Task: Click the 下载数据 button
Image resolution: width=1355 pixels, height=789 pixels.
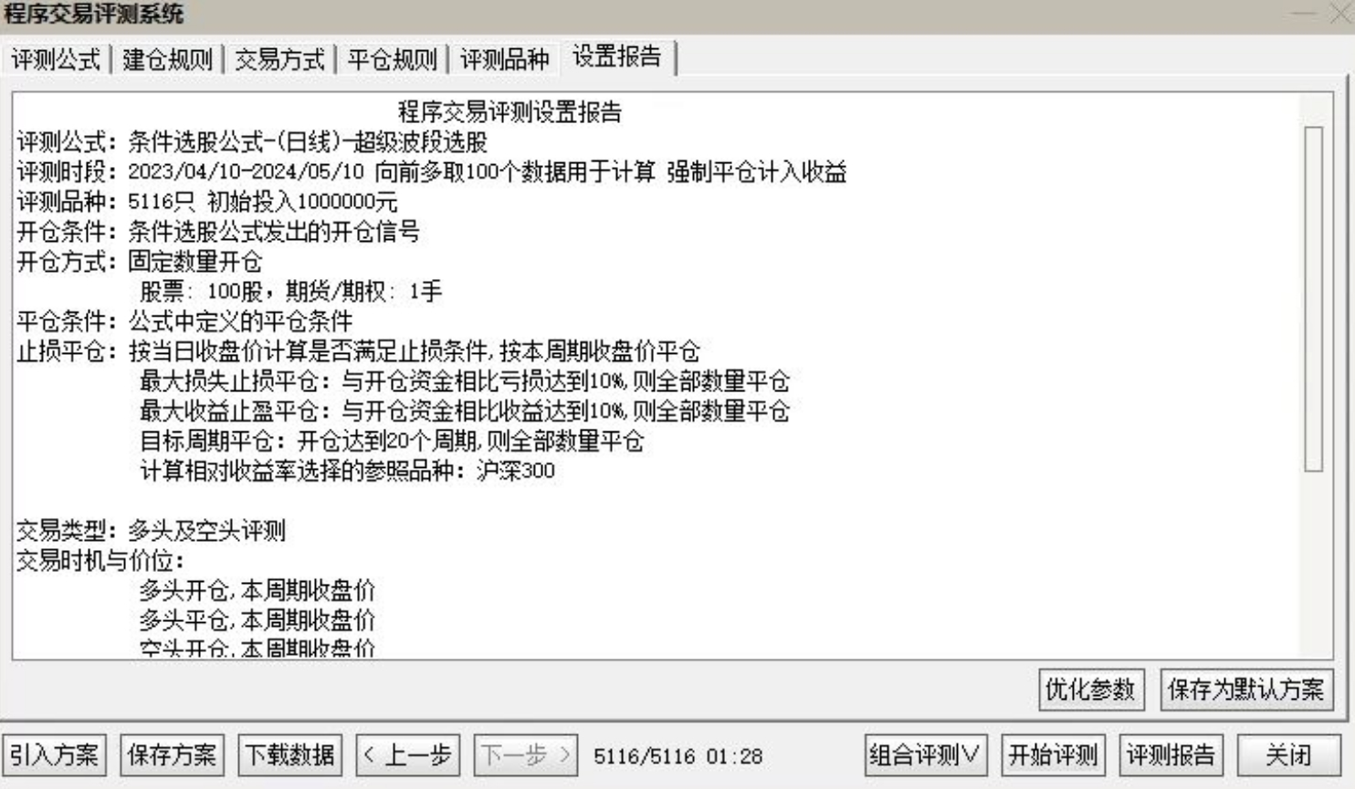Action: (x=289, y=755)
